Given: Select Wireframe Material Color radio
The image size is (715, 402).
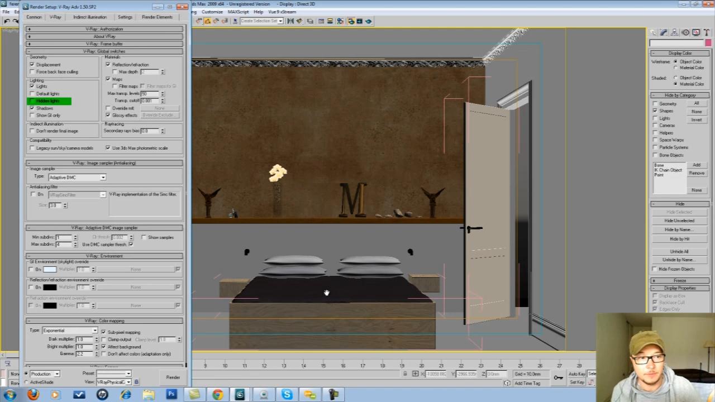Looking at the screenshot, I should (x=675, y=68).
